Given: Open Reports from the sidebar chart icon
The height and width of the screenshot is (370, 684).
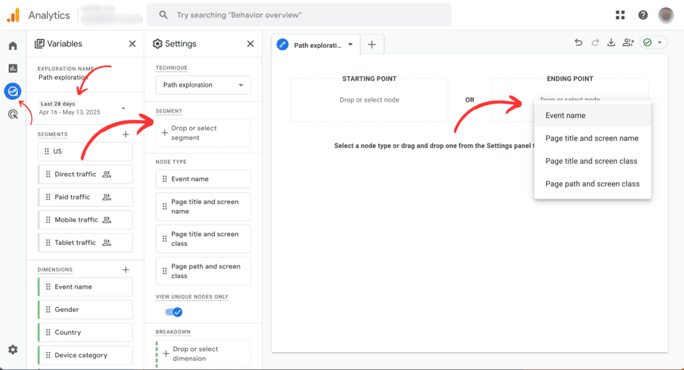Looking at the screenshot, I should click(x=12, y=68).
